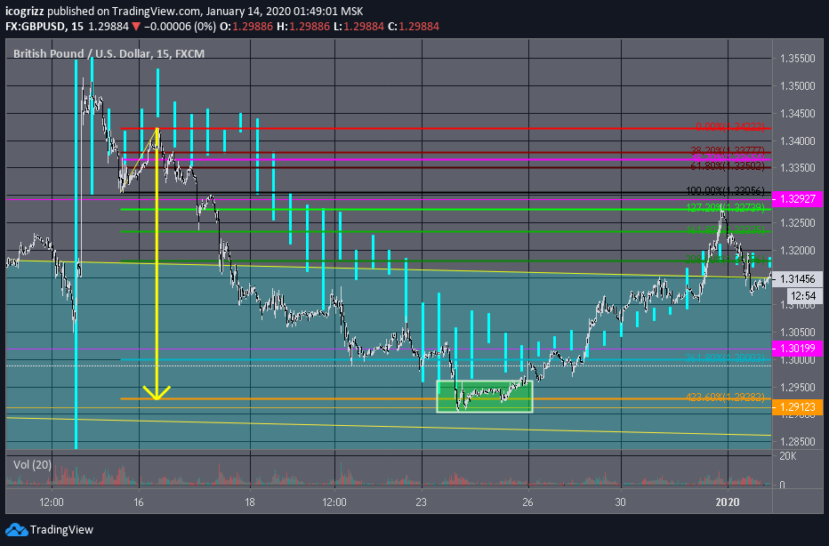Click the magenta 1.32927 price tag
This screenshot has height=546, width=829.
click(x=798, y=199)
